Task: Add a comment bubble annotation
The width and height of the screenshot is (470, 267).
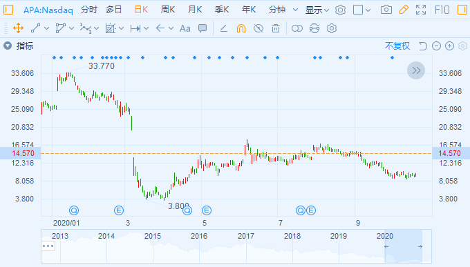Action: coord(203,28)
